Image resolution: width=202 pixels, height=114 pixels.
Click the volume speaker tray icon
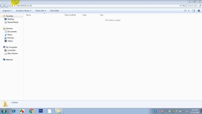click(x=187, y=111)
